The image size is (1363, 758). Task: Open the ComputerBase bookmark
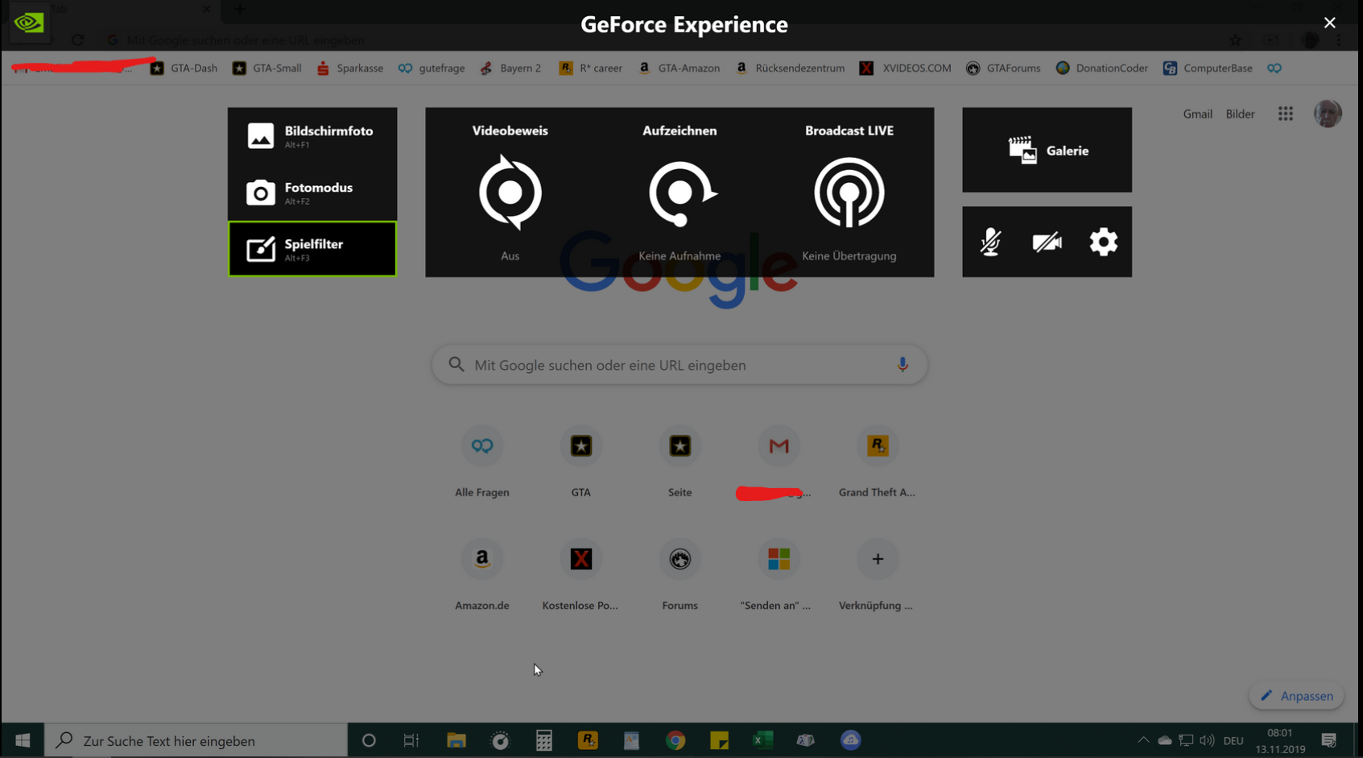1208,68
